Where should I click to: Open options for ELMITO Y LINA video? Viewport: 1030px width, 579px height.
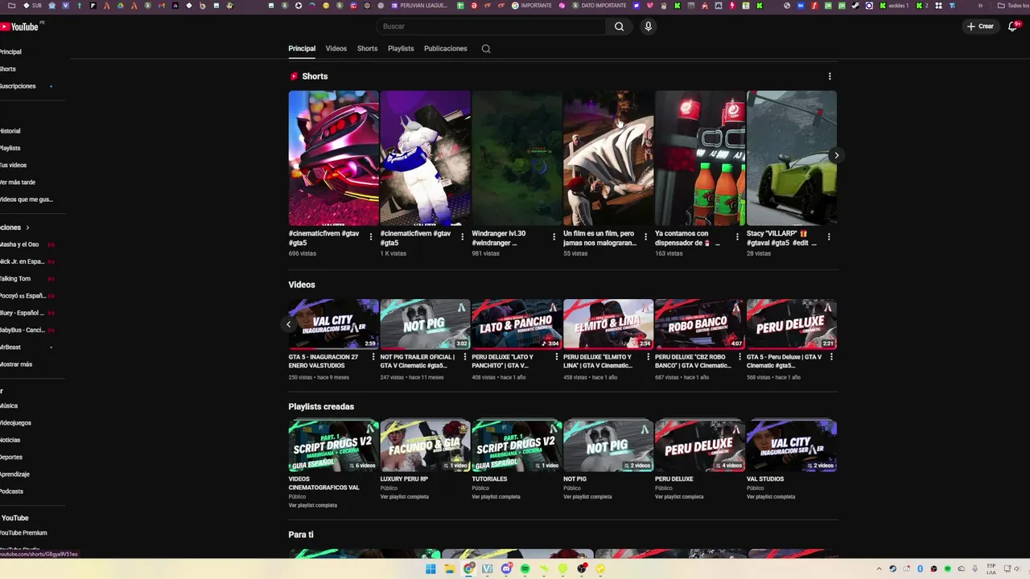point(649,357)
